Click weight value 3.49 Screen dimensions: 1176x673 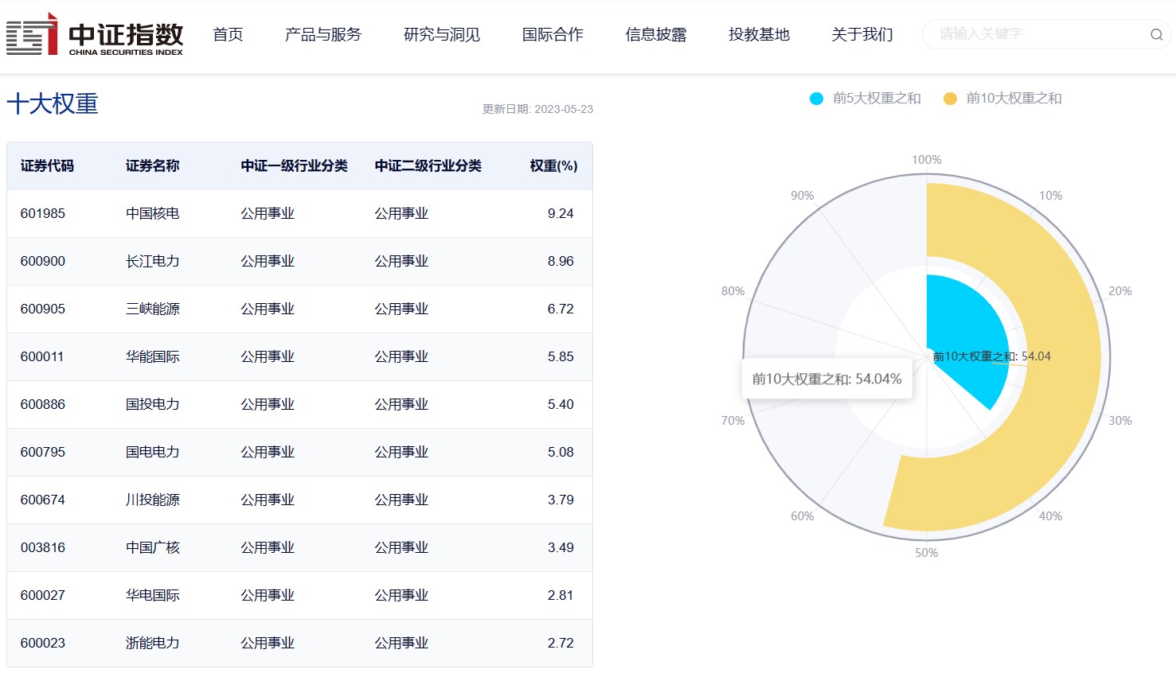(561, 547)
